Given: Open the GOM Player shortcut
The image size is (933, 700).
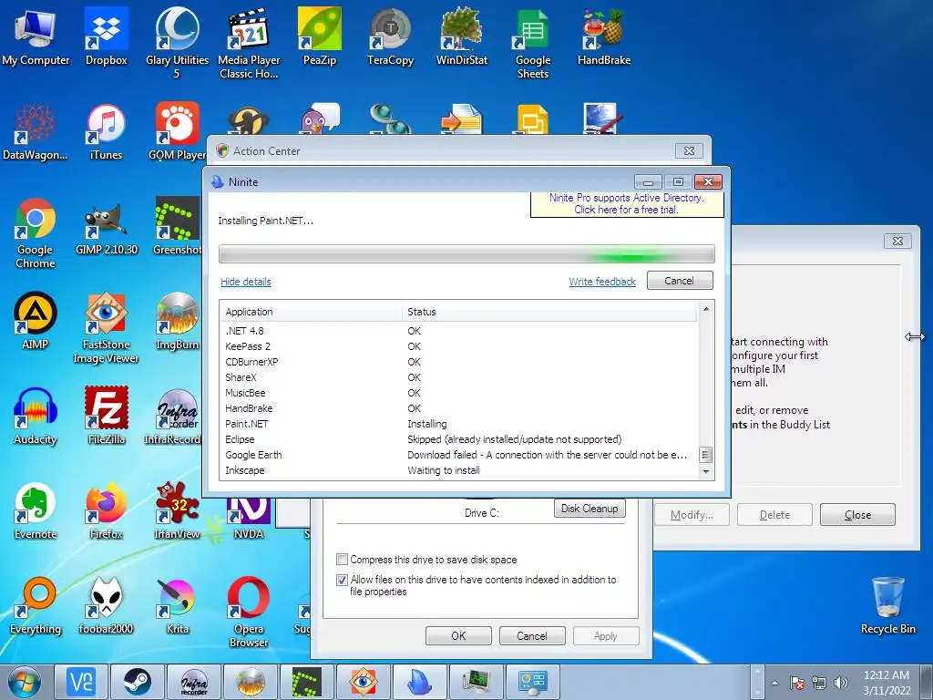Looking at the screenshot, I should click(177, 131).
